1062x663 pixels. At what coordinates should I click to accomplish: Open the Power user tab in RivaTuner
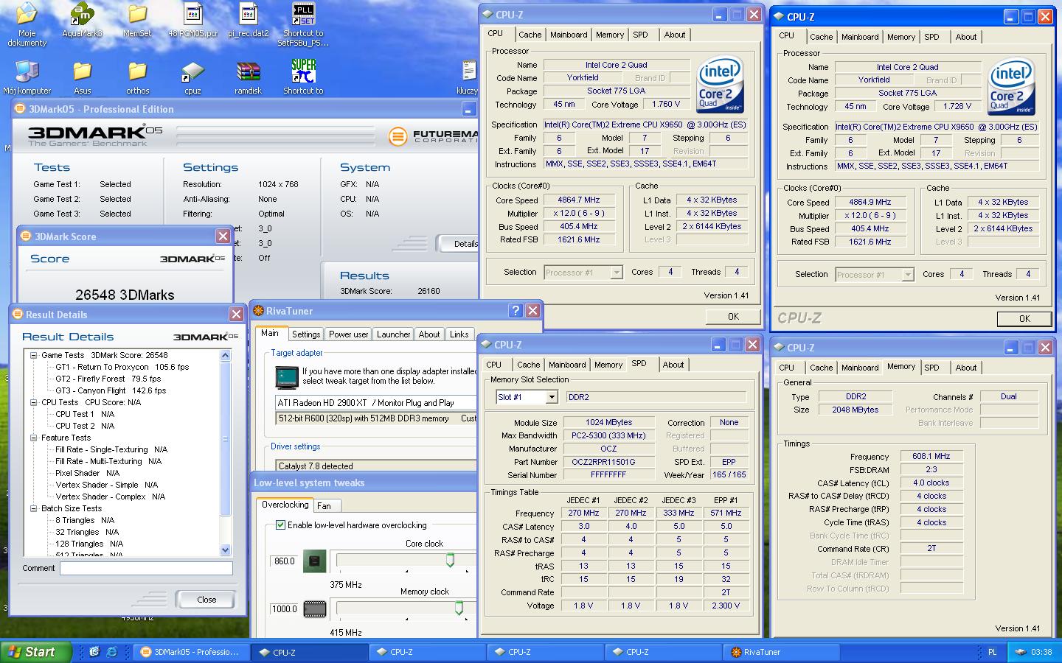348,334
